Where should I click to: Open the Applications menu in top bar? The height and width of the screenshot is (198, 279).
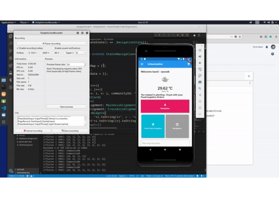(8, 22)
